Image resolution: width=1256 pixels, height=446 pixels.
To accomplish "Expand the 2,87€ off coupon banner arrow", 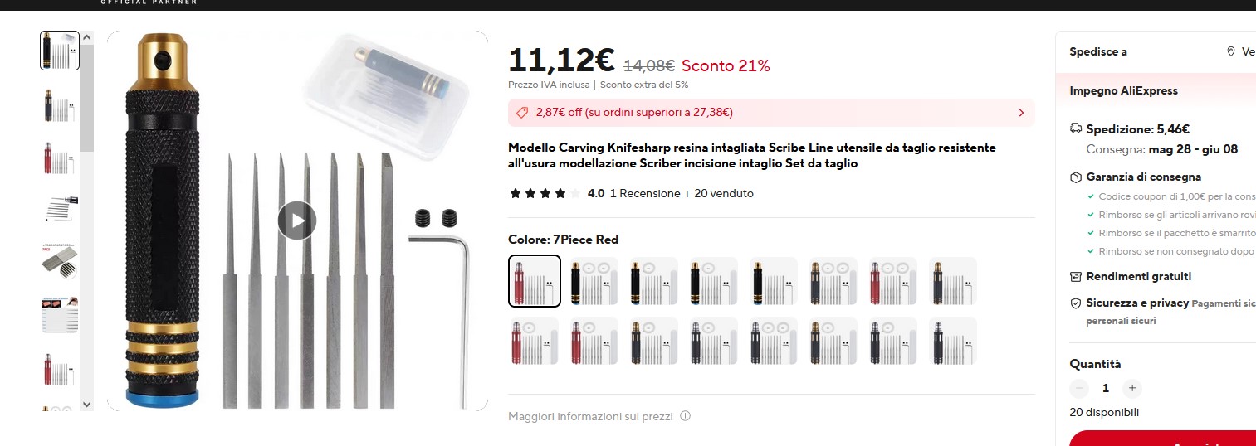I will [1021, 113].
